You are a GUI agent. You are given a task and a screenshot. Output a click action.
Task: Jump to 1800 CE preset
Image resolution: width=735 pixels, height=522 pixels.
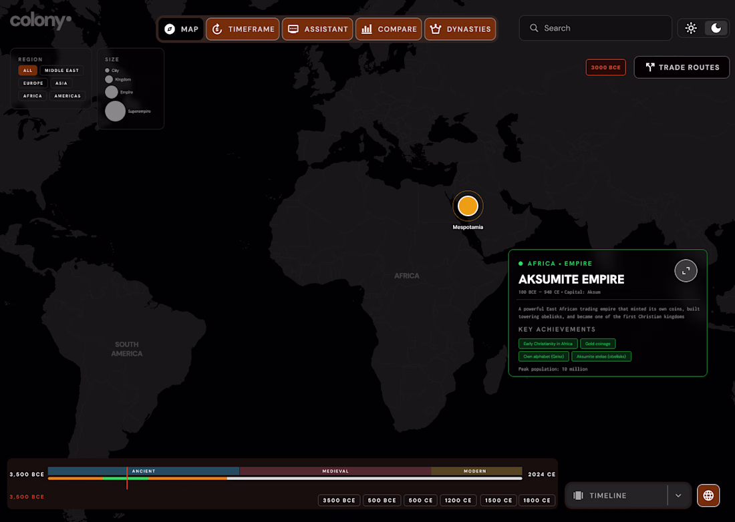coord(537,501)
